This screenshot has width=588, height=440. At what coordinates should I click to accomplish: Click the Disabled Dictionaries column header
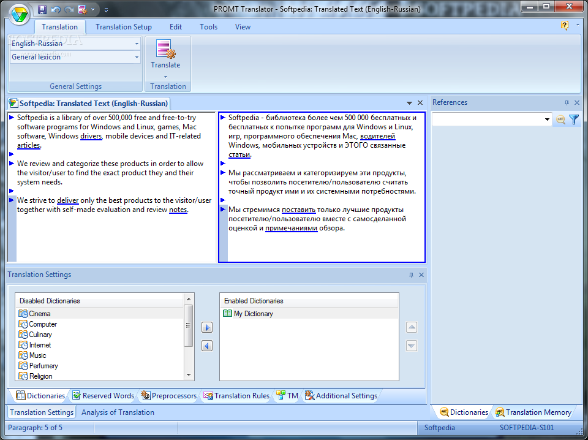click(100, 301)
